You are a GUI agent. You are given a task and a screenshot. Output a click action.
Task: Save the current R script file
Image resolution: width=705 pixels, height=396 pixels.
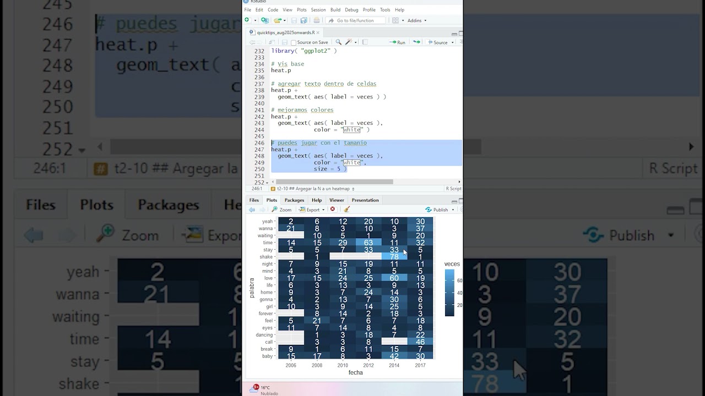tap(285, 42)
